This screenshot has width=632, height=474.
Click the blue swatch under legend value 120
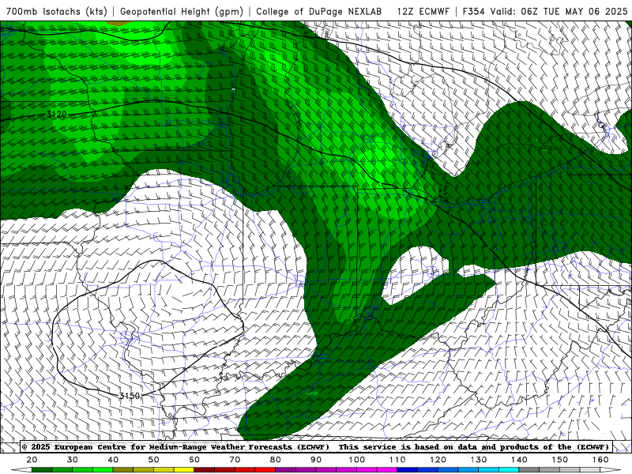pyautogui.click(x=448, y=470)
